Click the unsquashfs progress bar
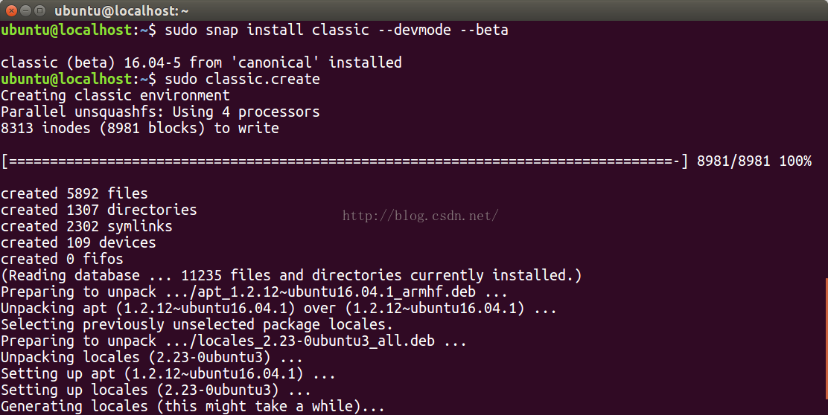Image resolution: width=828 pixels, height=415 pixels. click(345, 161)
